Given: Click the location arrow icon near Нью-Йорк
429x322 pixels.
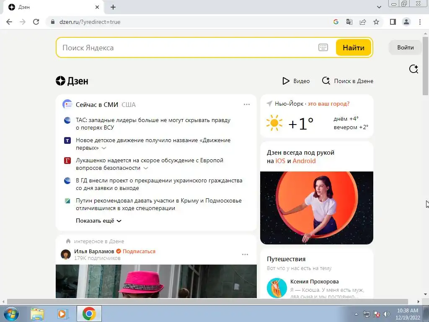Looking at the screenshot, I should point(269,104).
